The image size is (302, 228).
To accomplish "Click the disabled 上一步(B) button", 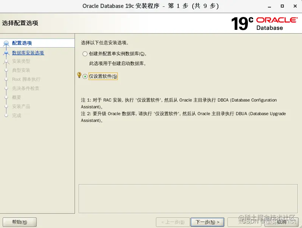I will [x=173, y=222].
